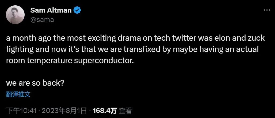This screenshot has width=275, height=118.
Task: Visit the @sama handle link
Action: point(42,20)
